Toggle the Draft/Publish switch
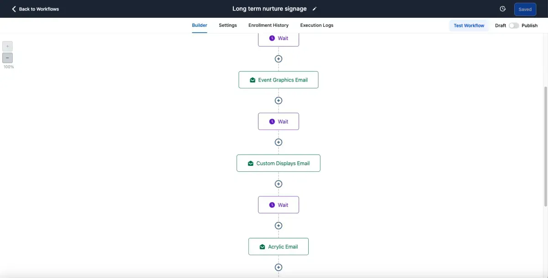This screenshot has width=548, height=278. point(514,26)
